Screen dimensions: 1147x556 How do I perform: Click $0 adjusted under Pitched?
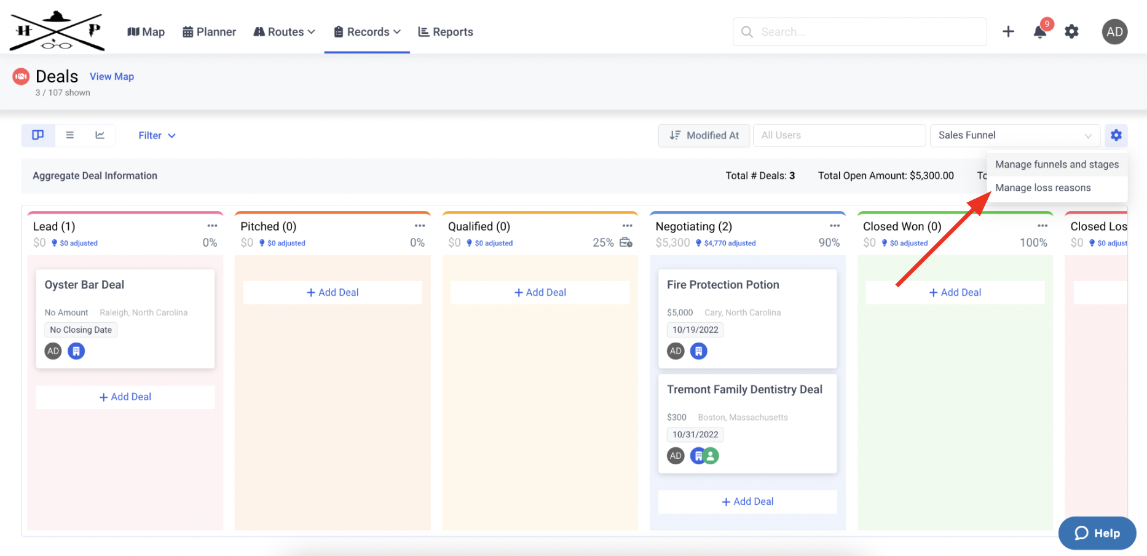283,243
